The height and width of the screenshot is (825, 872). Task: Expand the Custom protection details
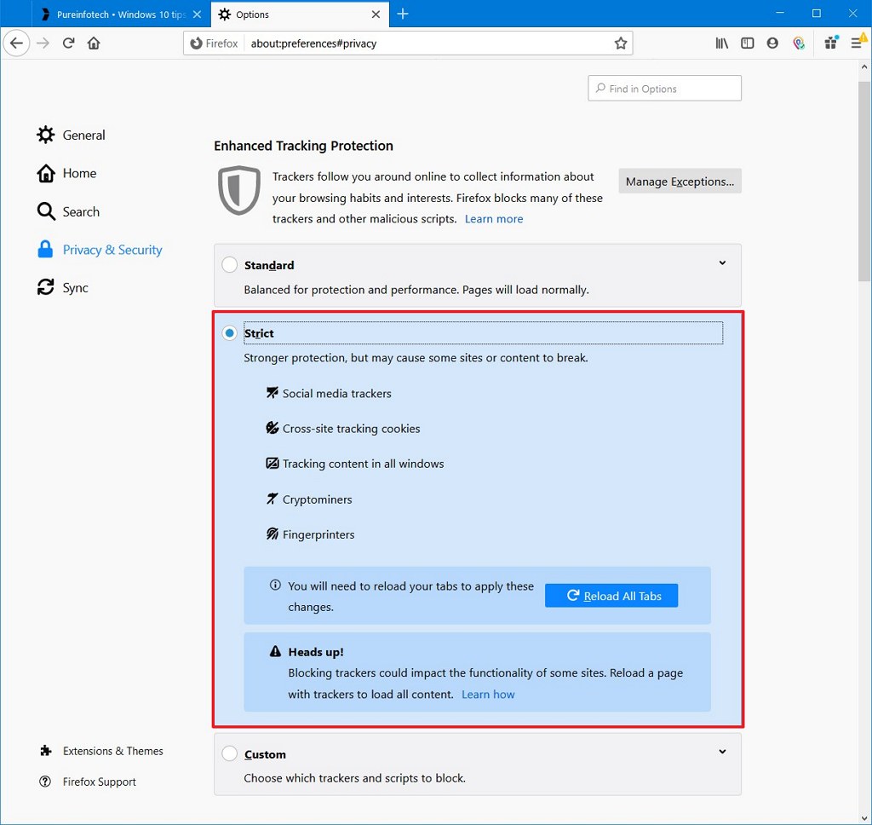722,752
